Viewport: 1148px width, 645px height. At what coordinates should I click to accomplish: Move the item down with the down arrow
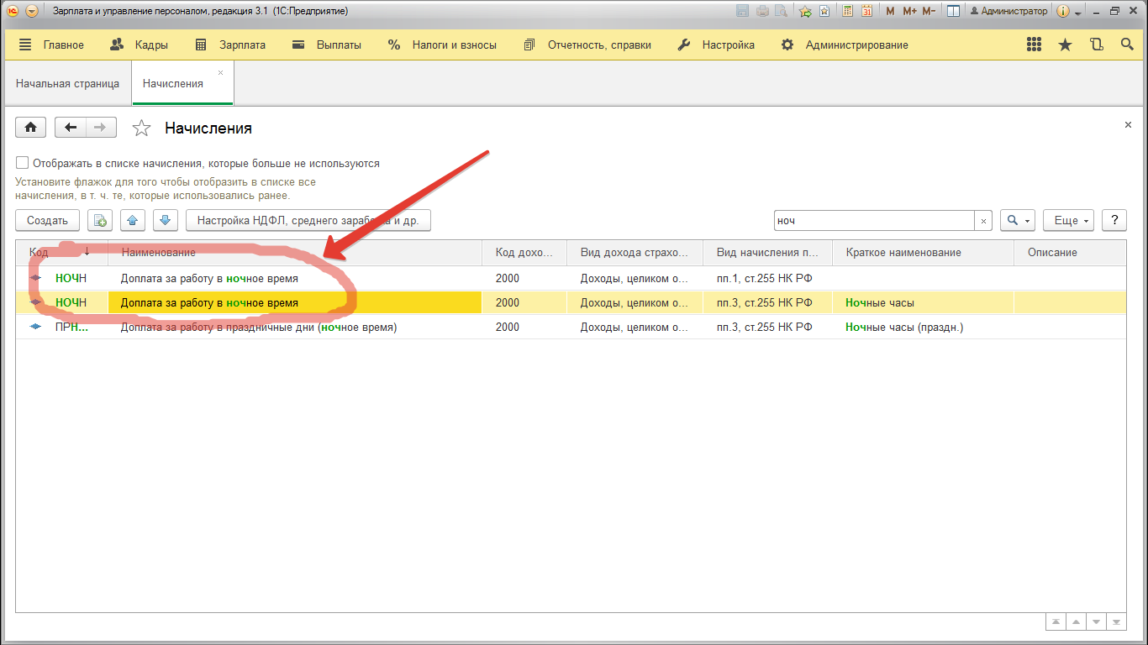coord(165,221)
